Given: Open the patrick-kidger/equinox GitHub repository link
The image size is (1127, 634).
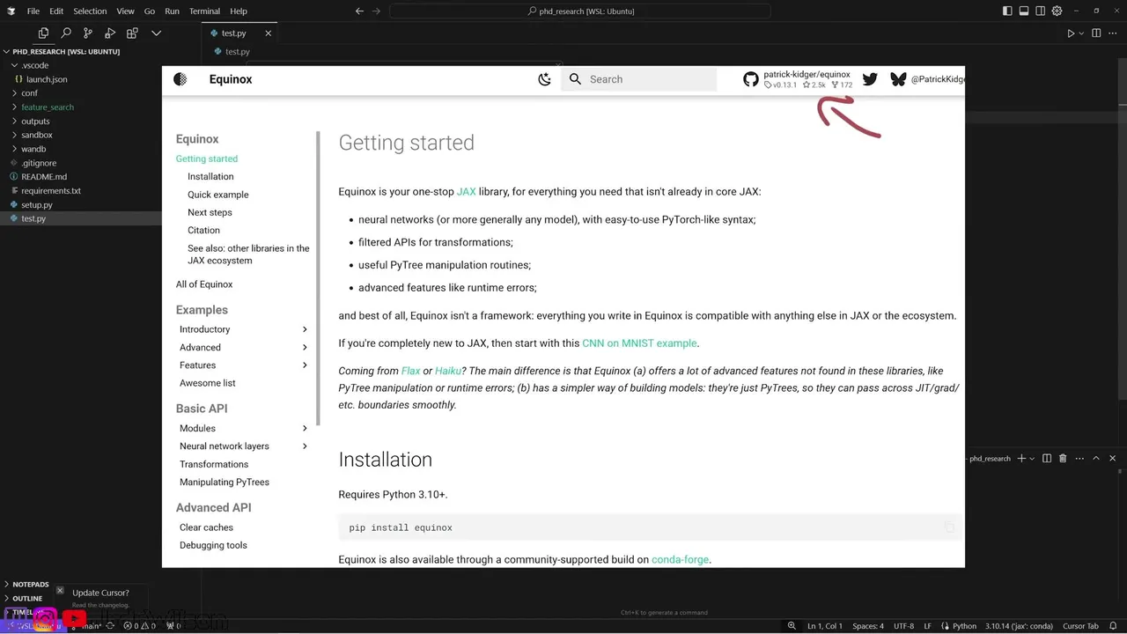Looking at the screenshot, I should click(799, 79).
